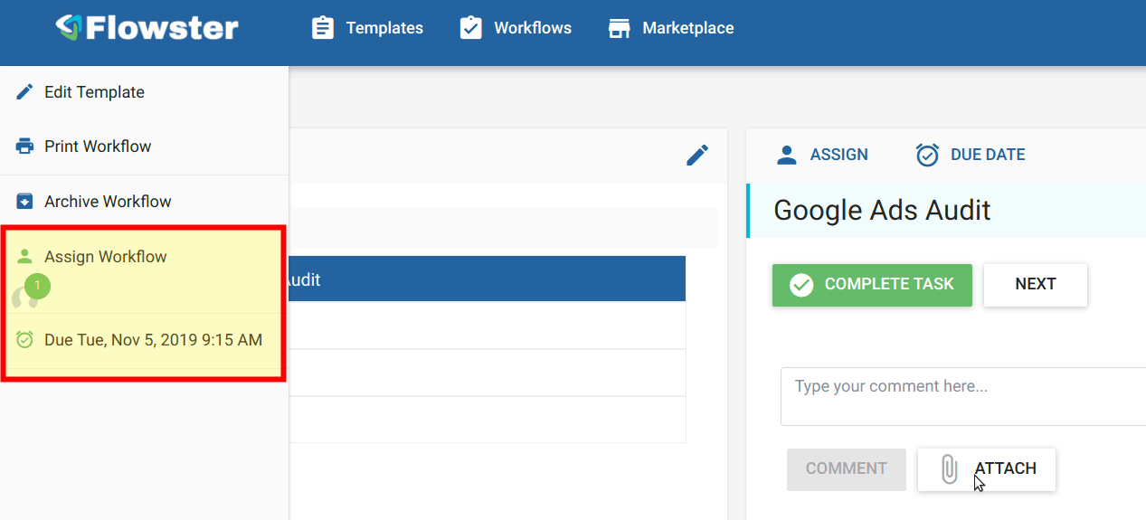
Task: Click the greyed COMMENT button
Action: coord(846,469)
